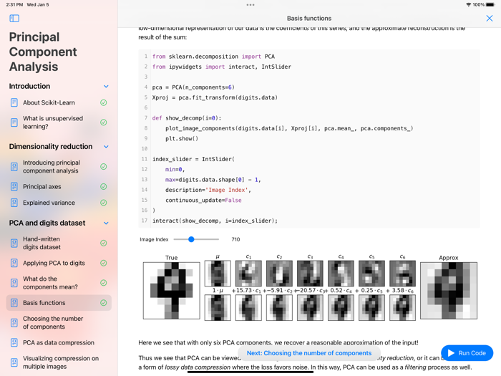Click the Hand-written digits dataset lesson icon
The height and width of the screenshot is (376, 501).
pos(14,243)
